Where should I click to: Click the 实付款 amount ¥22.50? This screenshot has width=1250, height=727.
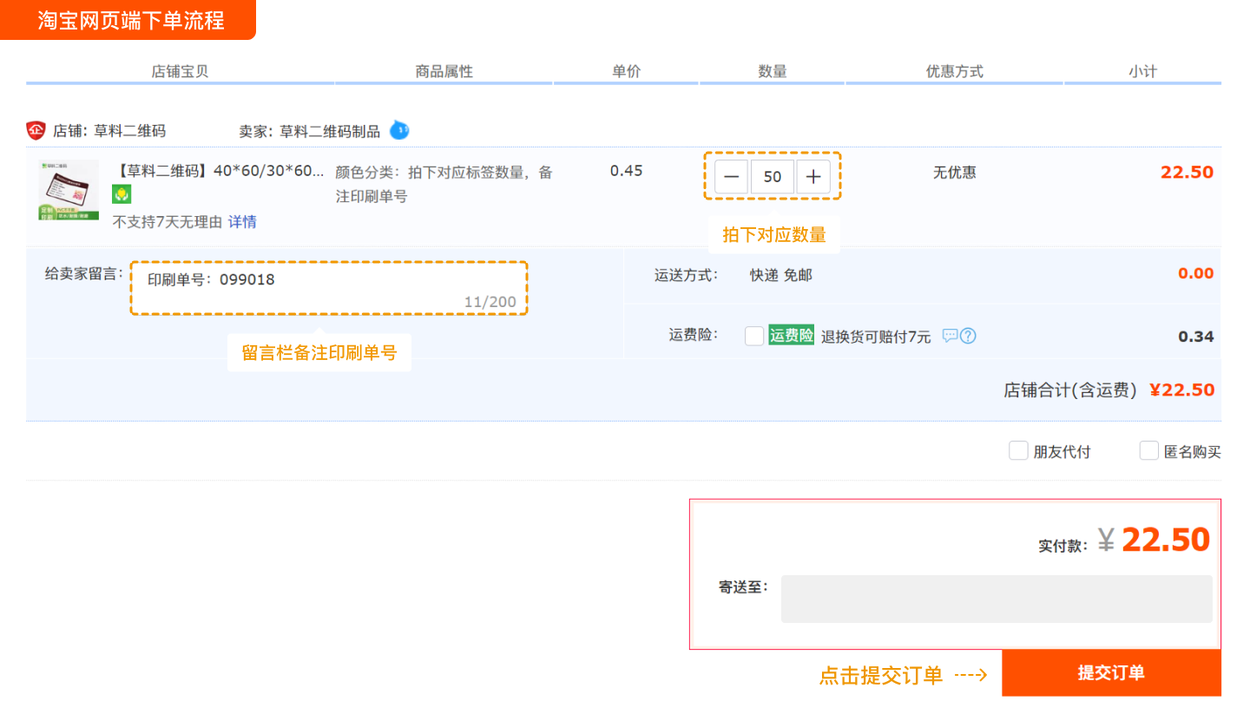pyautogui.click(x=1154, y=540)
